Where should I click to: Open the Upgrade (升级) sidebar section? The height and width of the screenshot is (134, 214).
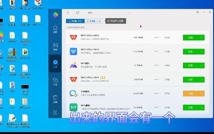(55, 82)
